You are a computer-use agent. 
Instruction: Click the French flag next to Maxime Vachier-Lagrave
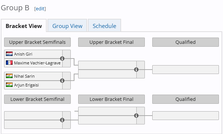coord(9,63)
